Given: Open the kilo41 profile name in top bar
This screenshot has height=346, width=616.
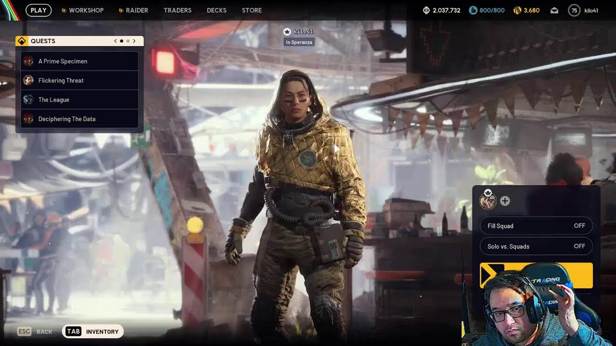Looking at the screenshot, I should point(591,10).
